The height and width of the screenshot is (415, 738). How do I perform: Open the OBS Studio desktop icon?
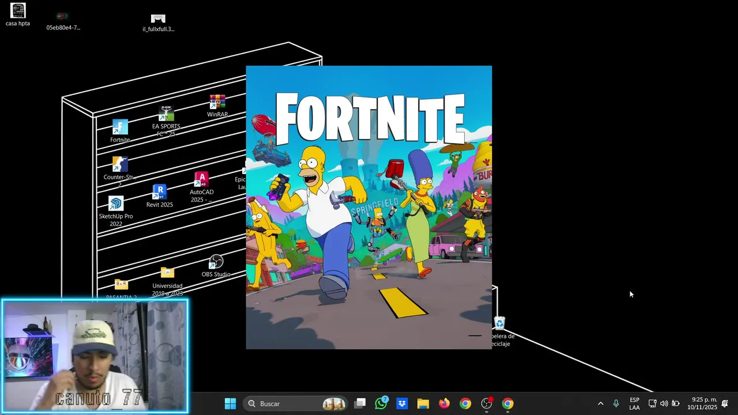[216, 266]
